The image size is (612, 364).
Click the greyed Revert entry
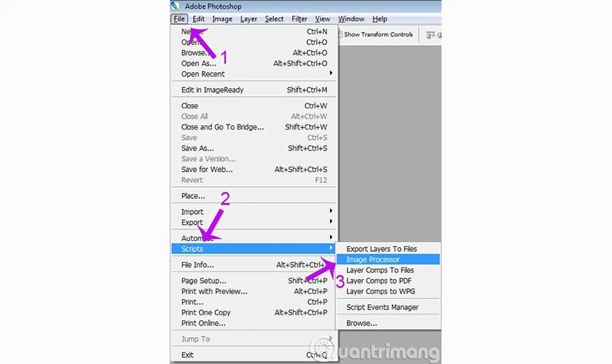pos(254,180)
